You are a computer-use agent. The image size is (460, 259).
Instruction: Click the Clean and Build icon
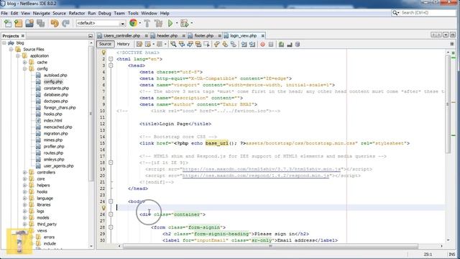(x=158, y=23)
